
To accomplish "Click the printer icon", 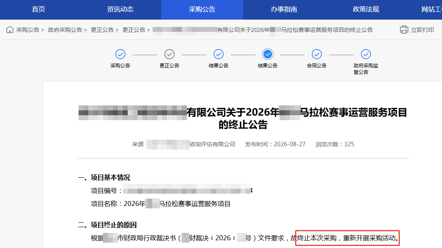I will click(404, 29).
